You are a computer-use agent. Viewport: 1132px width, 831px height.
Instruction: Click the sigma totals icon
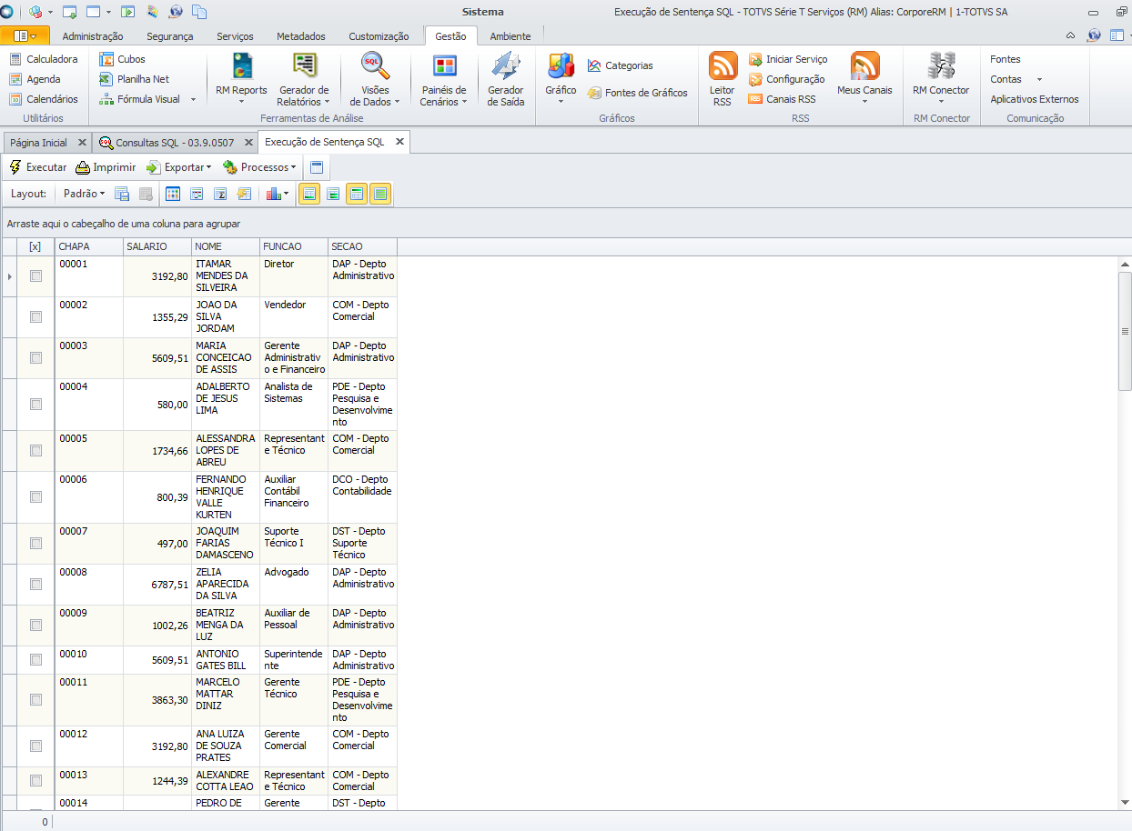220,194
